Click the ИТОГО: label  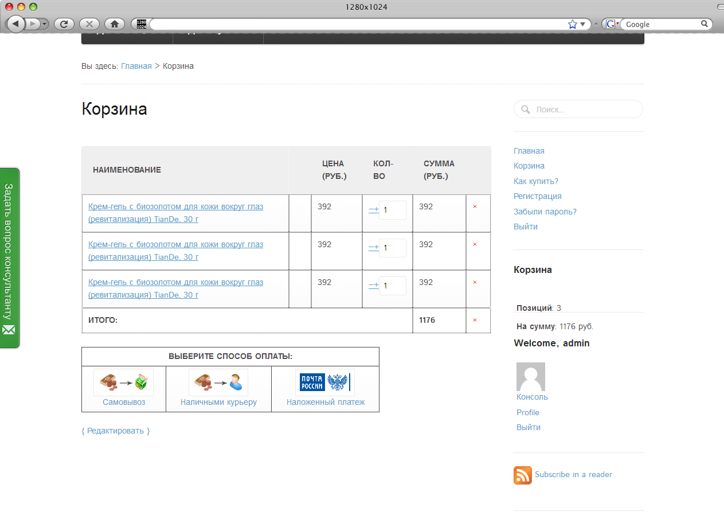(103, 320)
